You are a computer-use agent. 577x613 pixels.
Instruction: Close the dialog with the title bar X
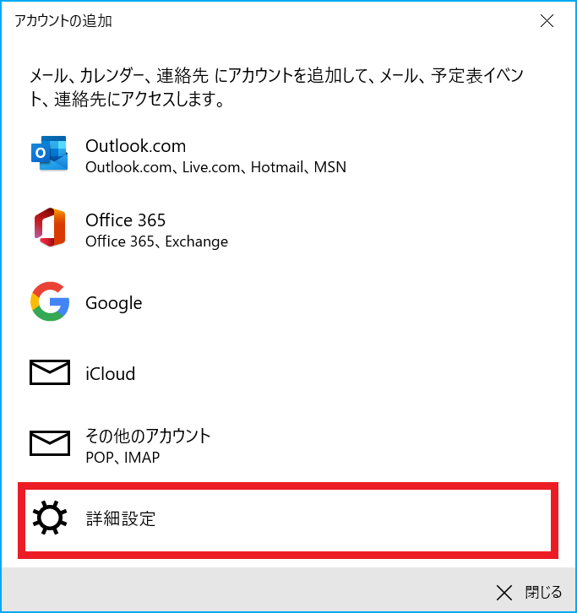[547, 21]
